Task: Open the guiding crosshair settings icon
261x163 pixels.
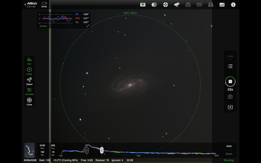Action: [x=166, y=5]
